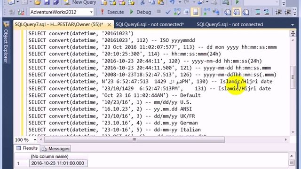Expand the top toolbar overflow options
Image resolution: width=301 pixels, height=169 pixels.
284,3
